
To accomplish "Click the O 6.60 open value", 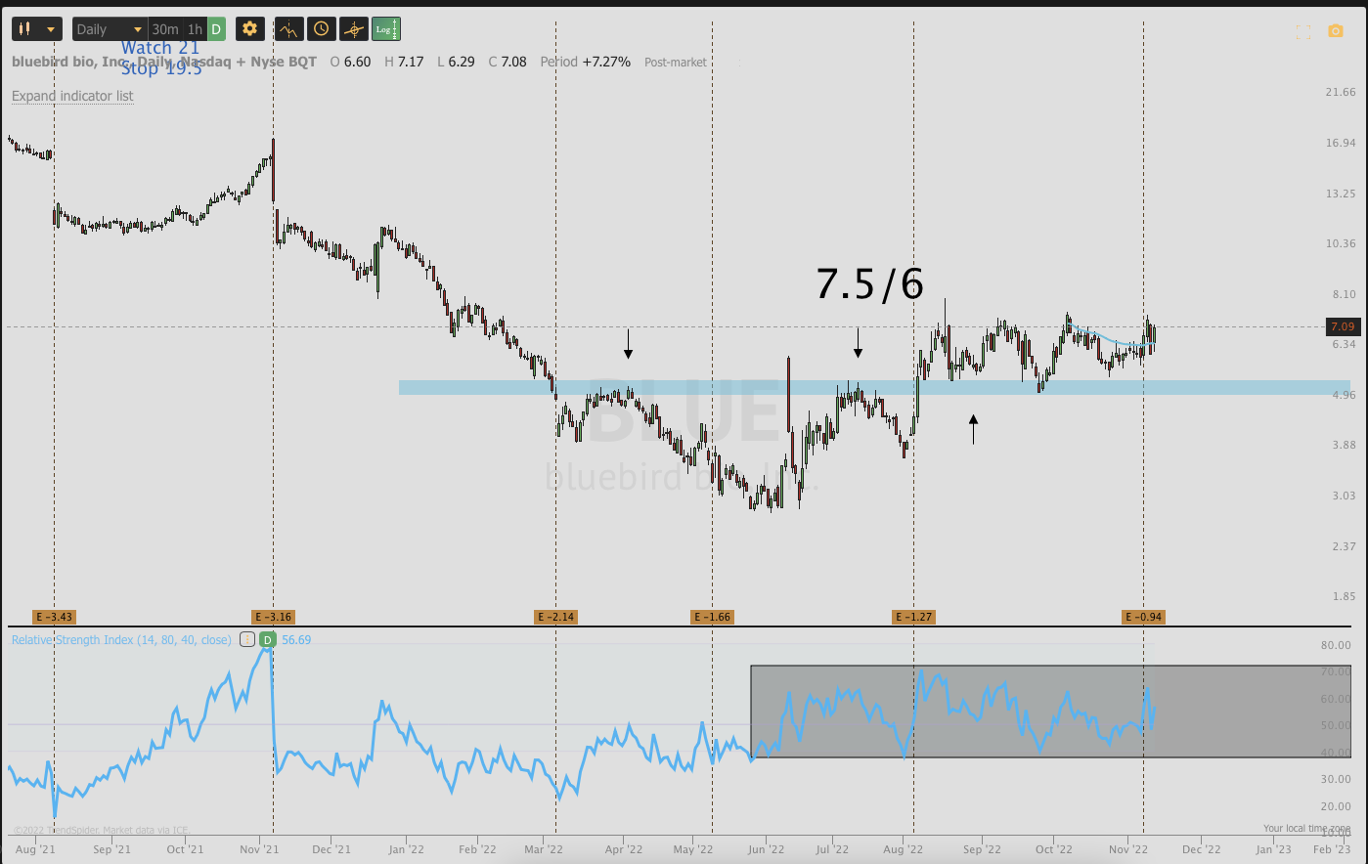I will click(350, 62).
